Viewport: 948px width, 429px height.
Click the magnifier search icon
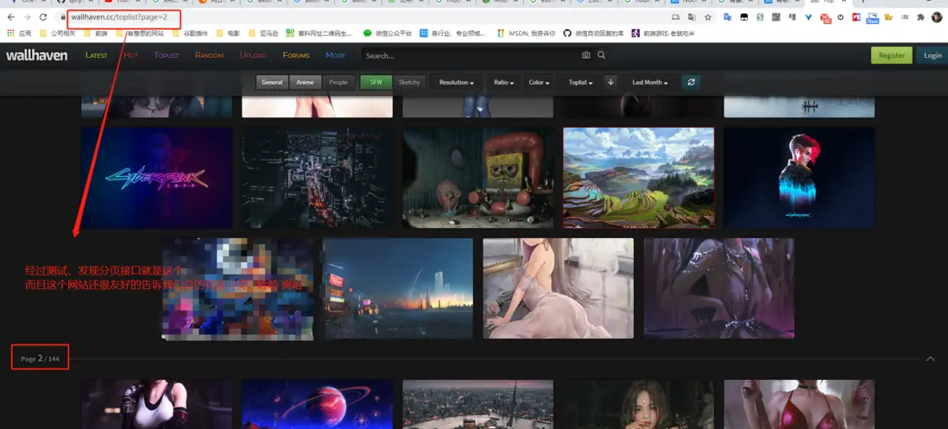[x=602, y=55]
